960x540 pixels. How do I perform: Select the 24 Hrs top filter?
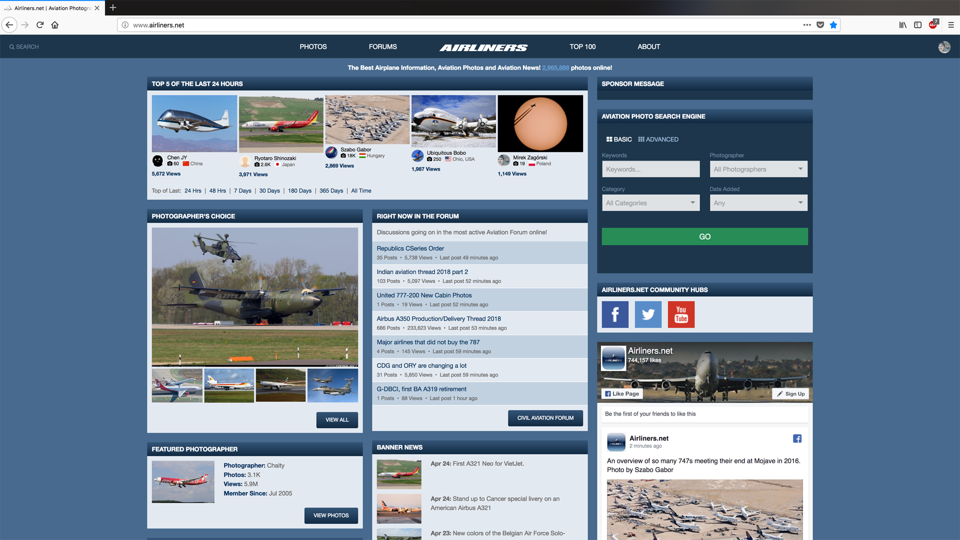pos(192,190)
